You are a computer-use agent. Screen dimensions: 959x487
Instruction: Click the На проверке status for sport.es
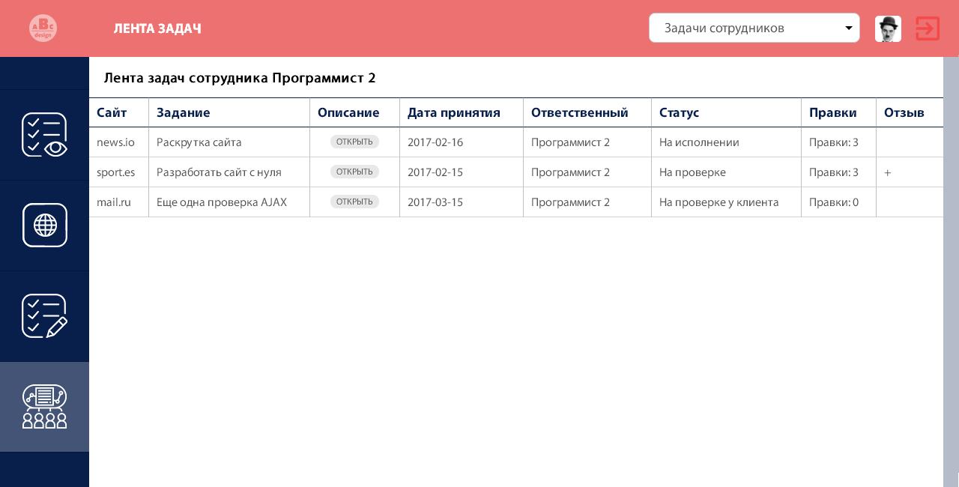coord(692,172)
